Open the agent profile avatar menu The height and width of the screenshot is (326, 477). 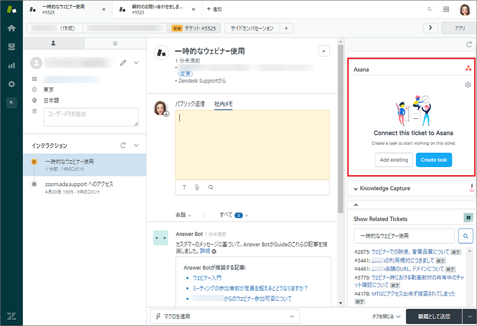click(465, 10)
